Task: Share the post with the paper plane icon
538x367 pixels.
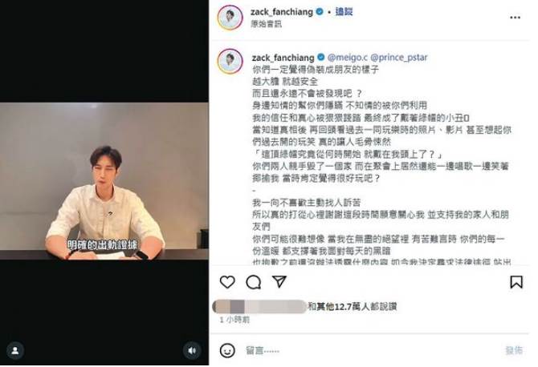Action: click(279, 281)
